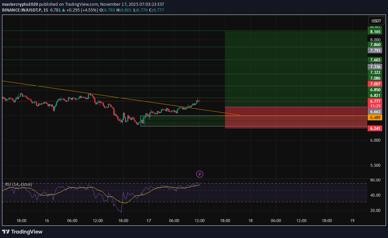The image size is (388, 238).
Task: Click the 6.241 stop-loss price label
Action: (375, 128)
